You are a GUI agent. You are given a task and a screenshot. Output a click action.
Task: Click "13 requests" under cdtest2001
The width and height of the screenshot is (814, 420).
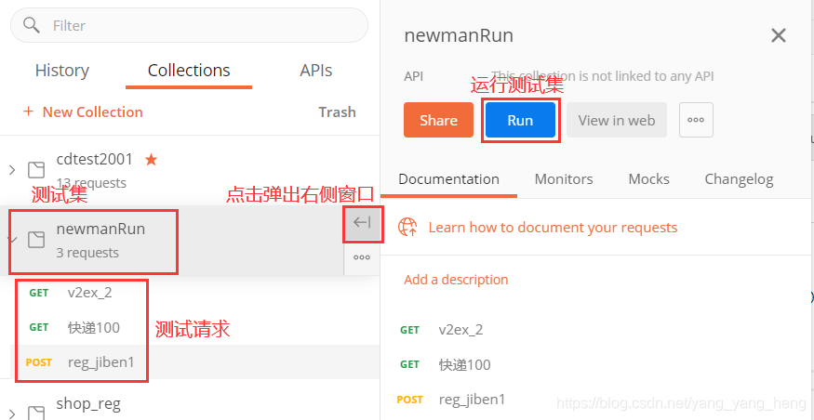click(x=91, y=183)
